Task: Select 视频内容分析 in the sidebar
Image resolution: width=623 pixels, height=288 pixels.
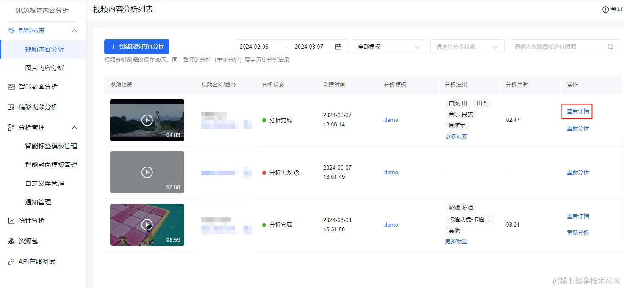Action: tap(43, 49)
